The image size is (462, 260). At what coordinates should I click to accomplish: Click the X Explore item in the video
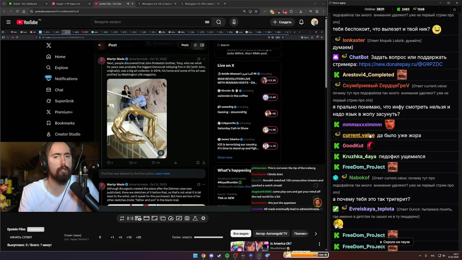click(x=57, y=68)
